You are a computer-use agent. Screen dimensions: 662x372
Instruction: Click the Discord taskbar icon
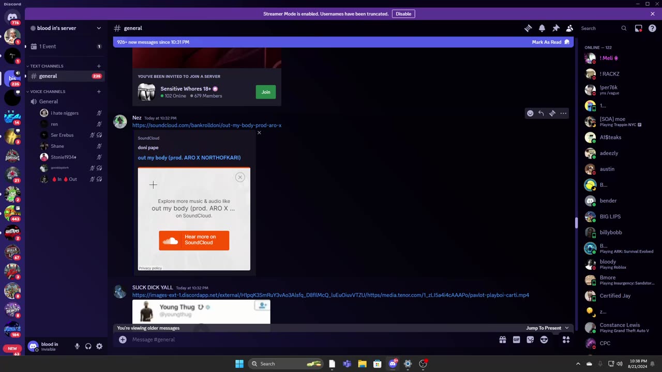point(393,364)
